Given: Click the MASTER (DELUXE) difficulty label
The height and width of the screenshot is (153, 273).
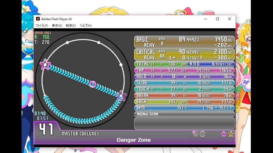Looking at the screenshot, I should pyautogui.click(x=80, y=133).
